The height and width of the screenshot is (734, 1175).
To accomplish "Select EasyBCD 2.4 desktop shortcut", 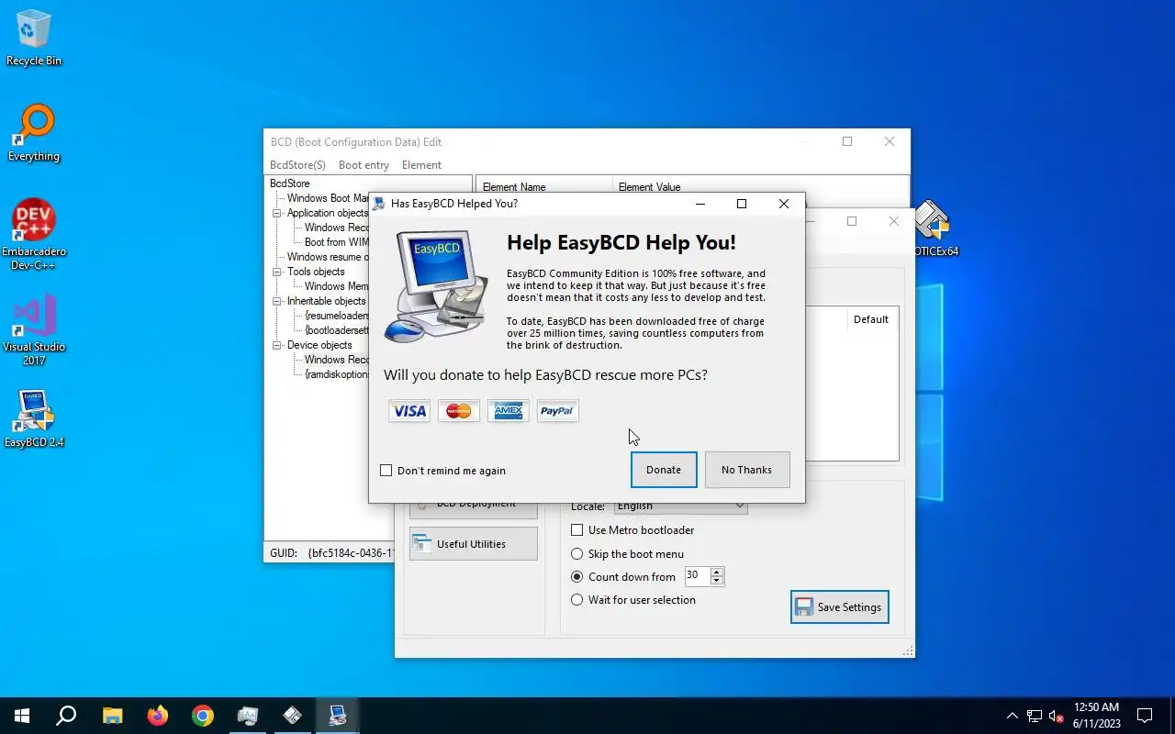I will (x=34, y=419).
